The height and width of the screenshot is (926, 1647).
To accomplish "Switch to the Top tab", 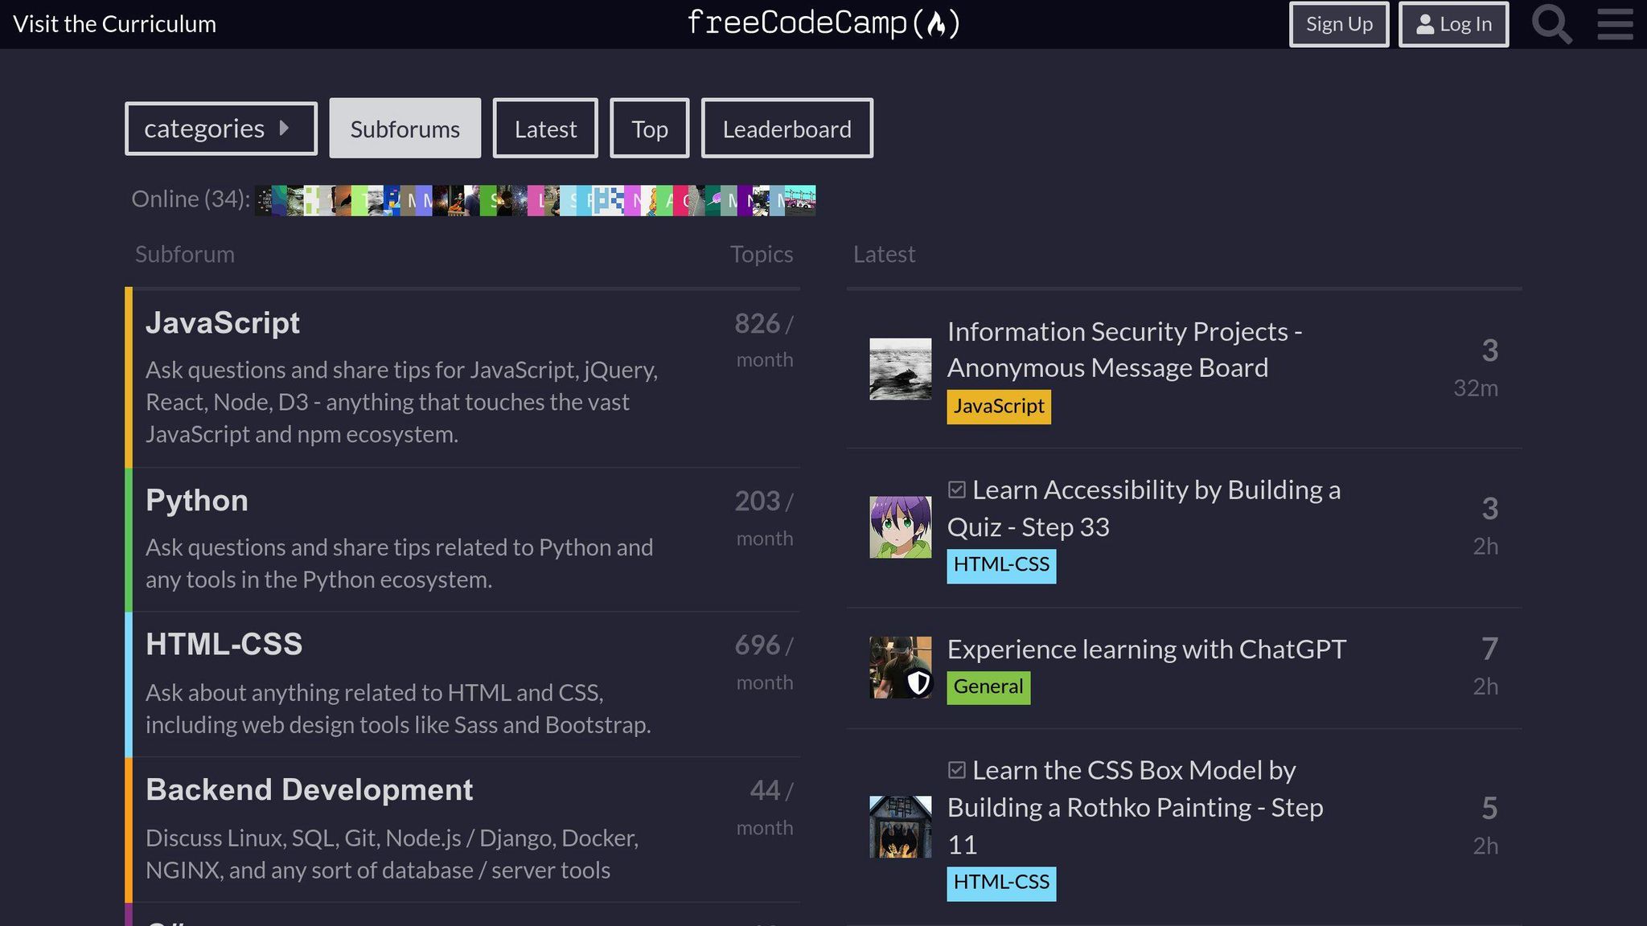I will [x=649, y=127].
